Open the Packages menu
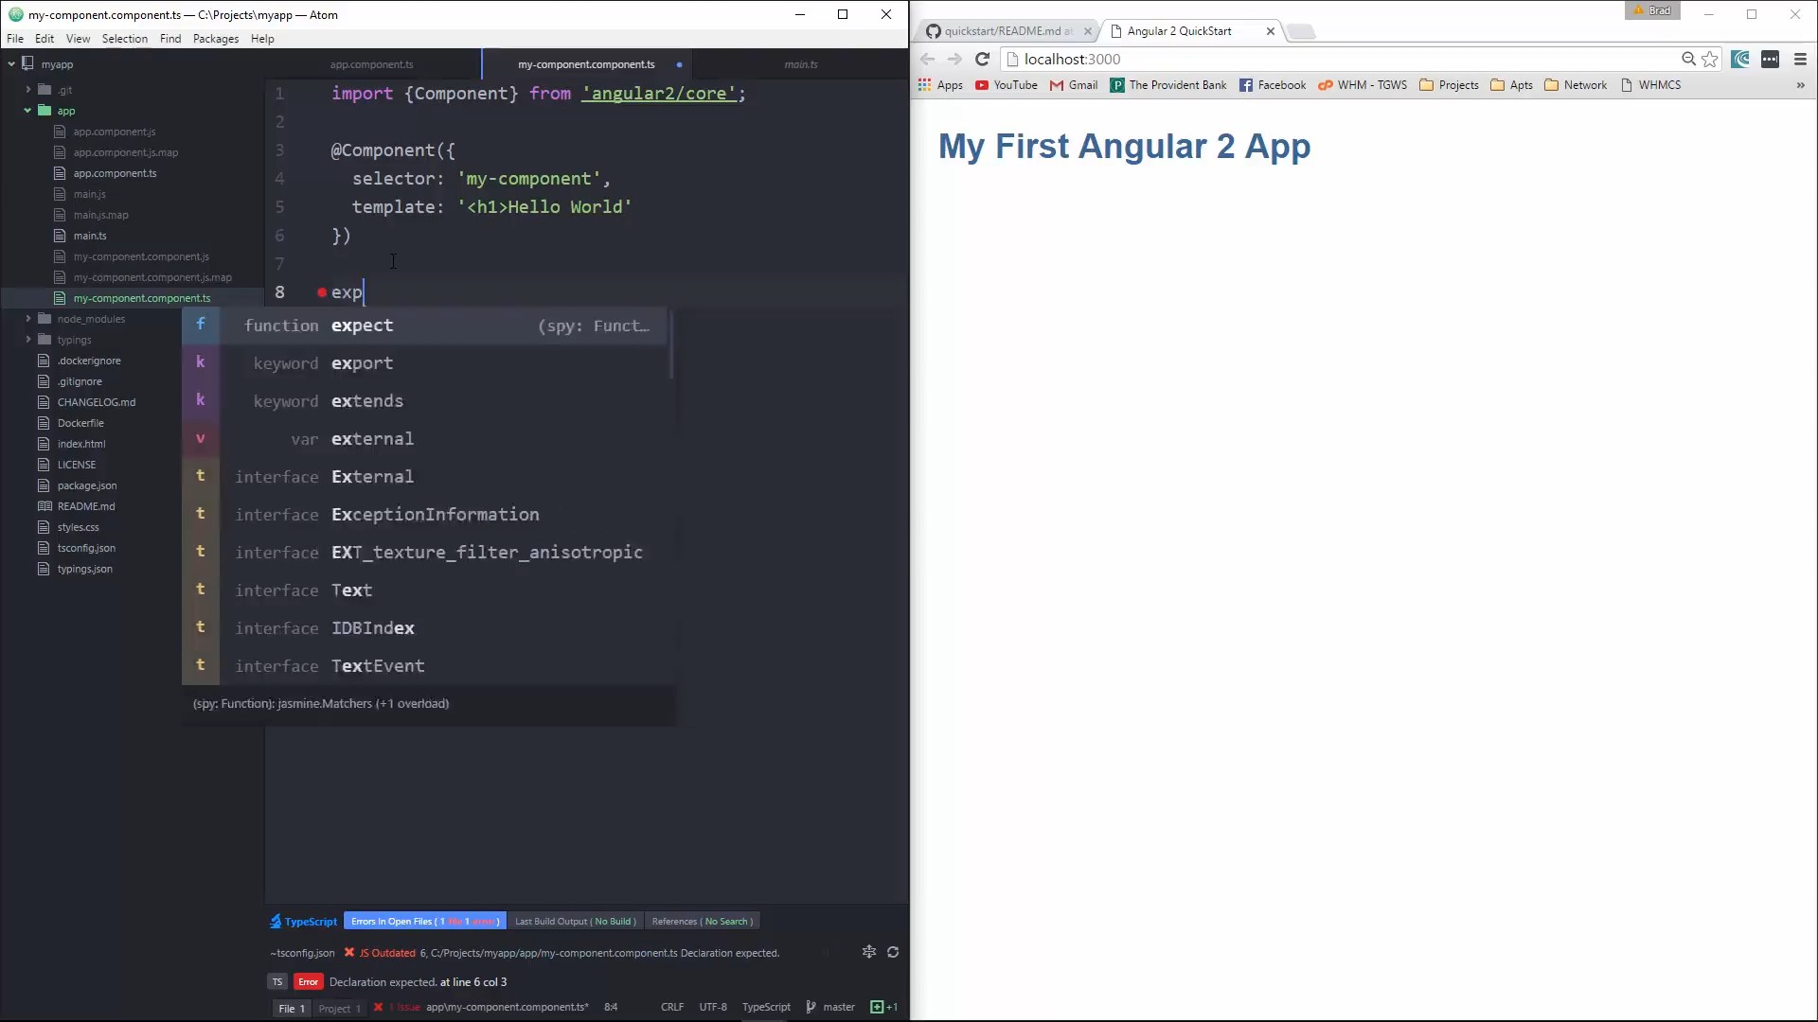This screenshot has height=1022, width=1818. point(216,39)
